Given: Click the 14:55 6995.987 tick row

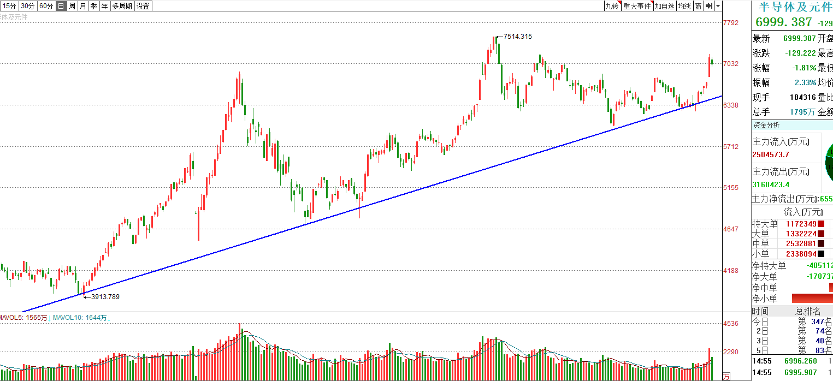Looking at the screenshot, I should [792, 373].
